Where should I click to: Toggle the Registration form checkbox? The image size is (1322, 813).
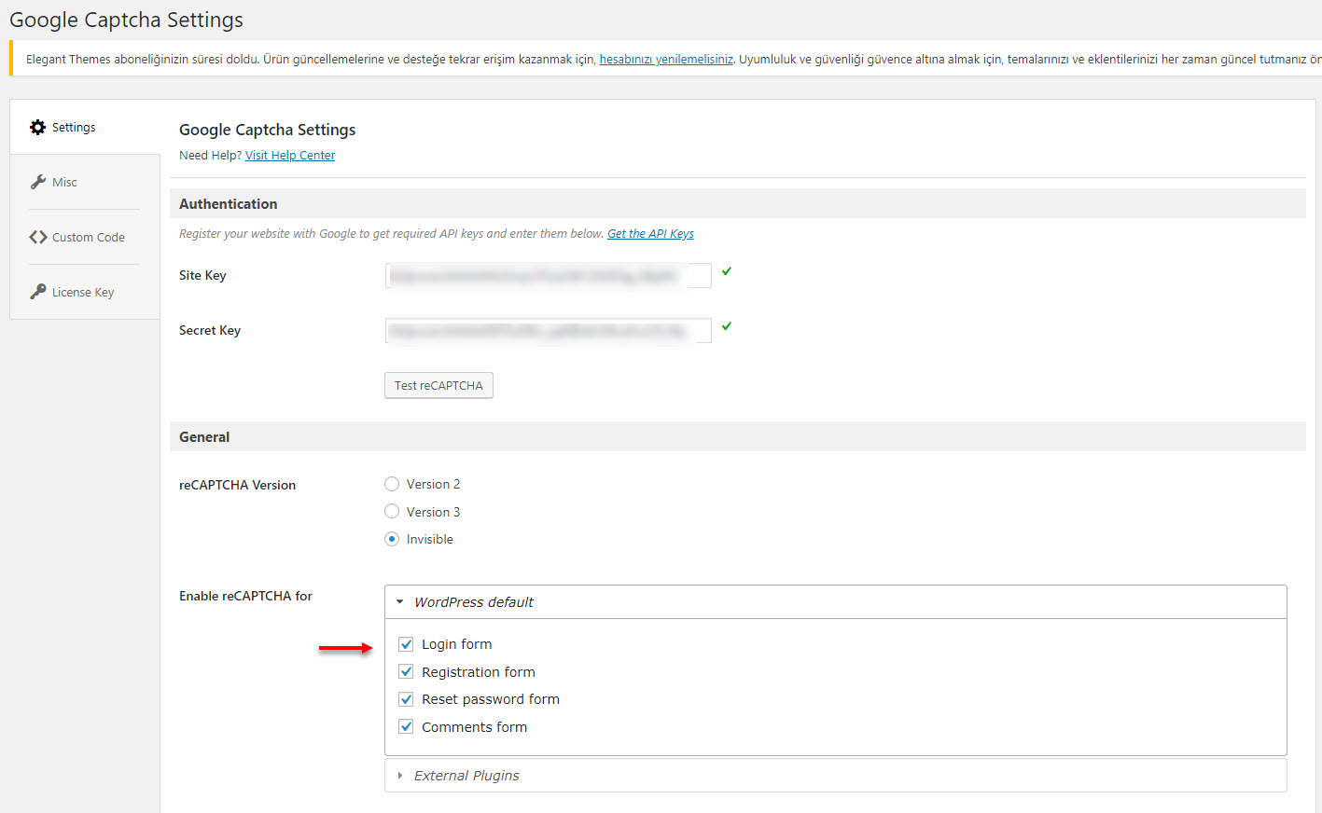406,671
